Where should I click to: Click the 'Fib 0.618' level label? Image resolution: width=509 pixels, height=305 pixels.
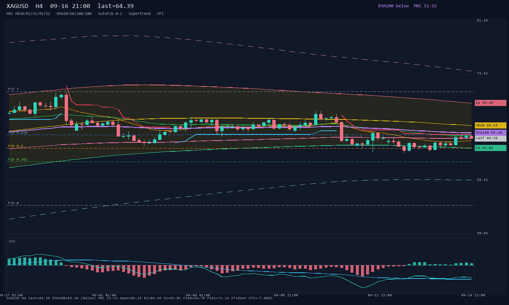click(x=18, y=133)
